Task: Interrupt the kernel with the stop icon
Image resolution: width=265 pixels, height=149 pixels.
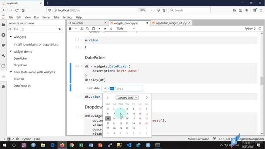Action: pyautogui.click(x=105, y=29)
